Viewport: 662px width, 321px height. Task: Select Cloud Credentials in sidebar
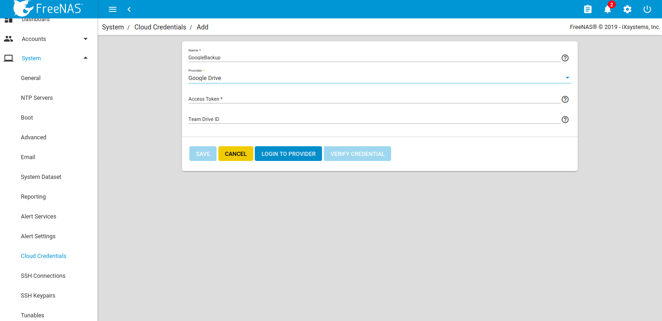(43, 256)
